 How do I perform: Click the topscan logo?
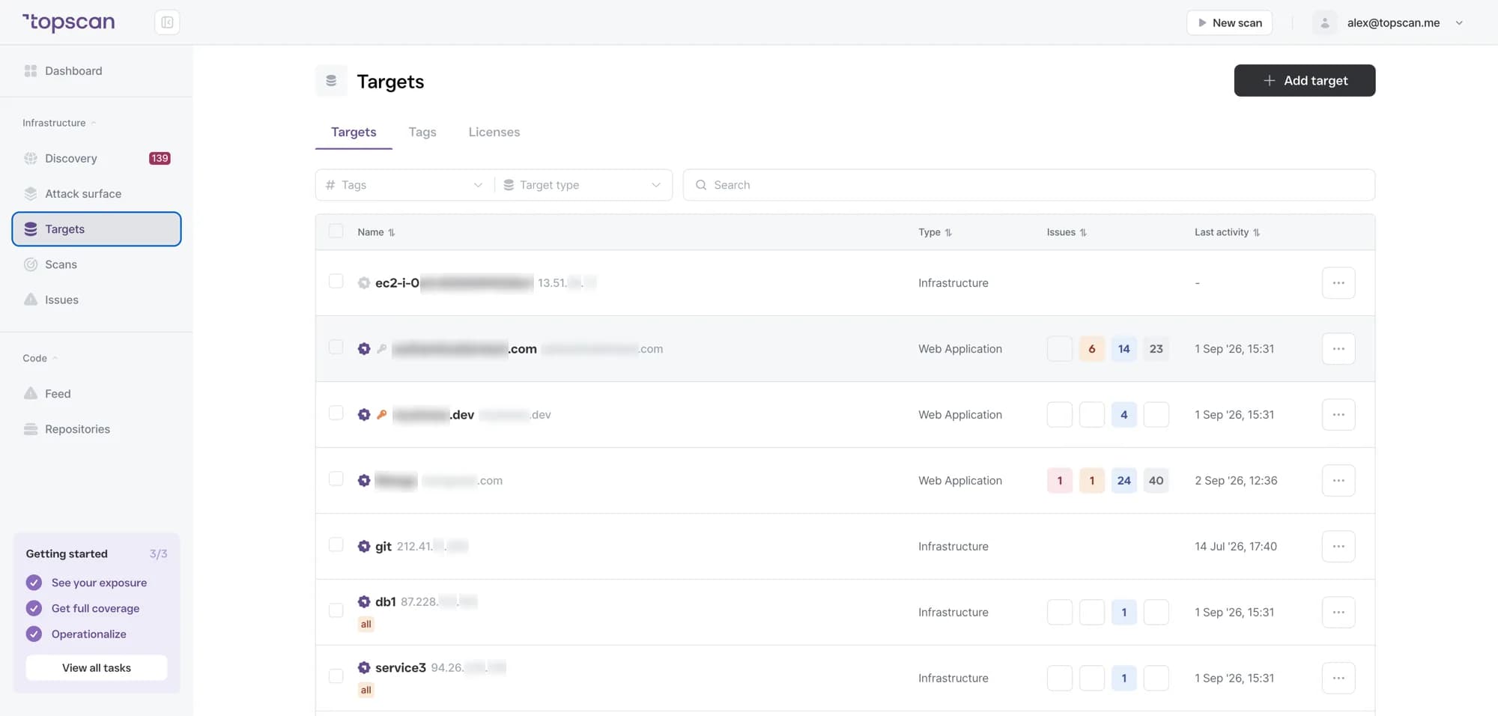(x=68, y=22)
